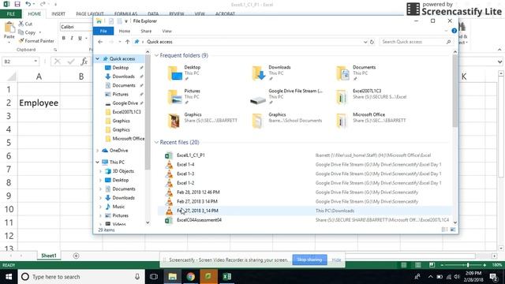Open File Explorer View tab
Image resolution: width=505 pixels, height=284 pixels.
(166, 31)
